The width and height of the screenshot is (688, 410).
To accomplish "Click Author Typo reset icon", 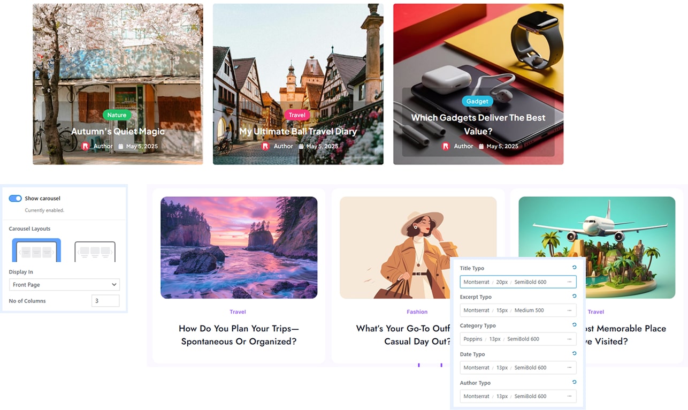I will coord(574,382).
